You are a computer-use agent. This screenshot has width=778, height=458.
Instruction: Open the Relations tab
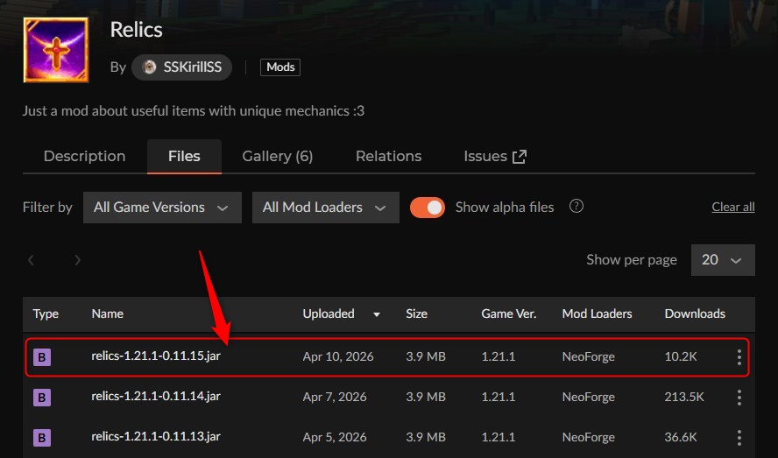pyautogui.click(x=388, y=157)
